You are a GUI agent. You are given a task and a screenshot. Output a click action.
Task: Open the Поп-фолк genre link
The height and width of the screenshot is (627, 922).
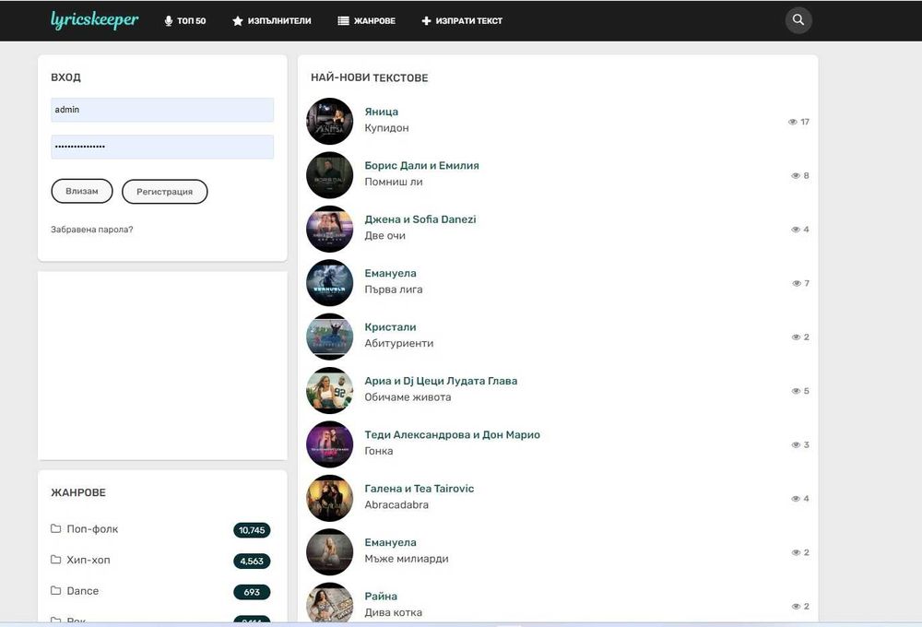pos(92,528)
